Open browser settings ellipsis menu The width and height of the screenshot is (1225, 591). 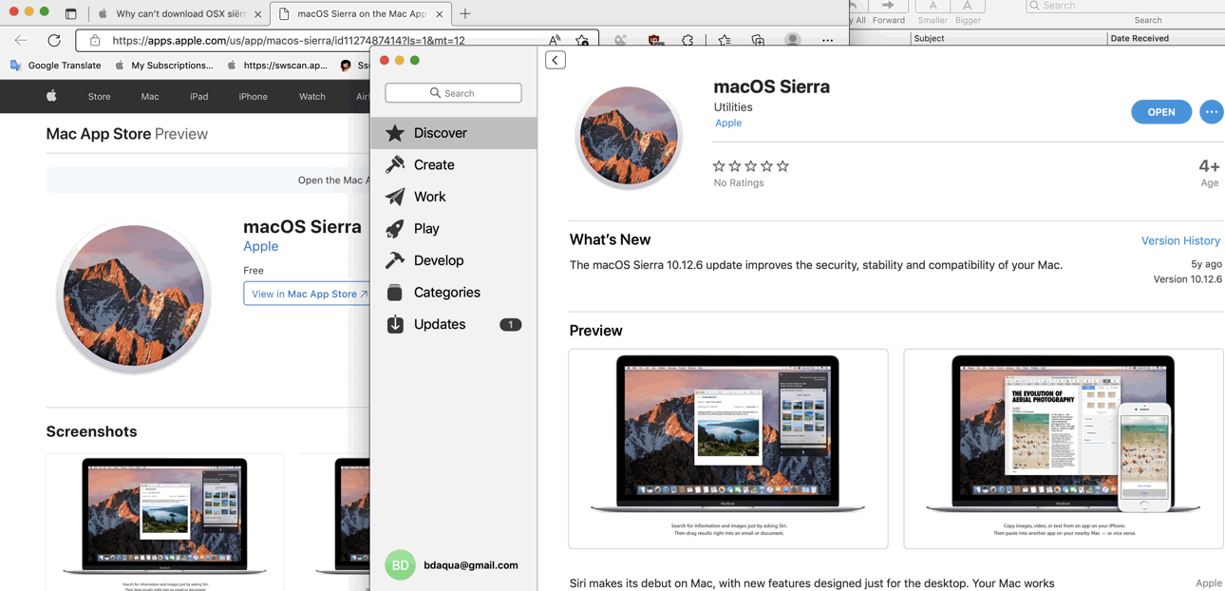coord(827,41)
